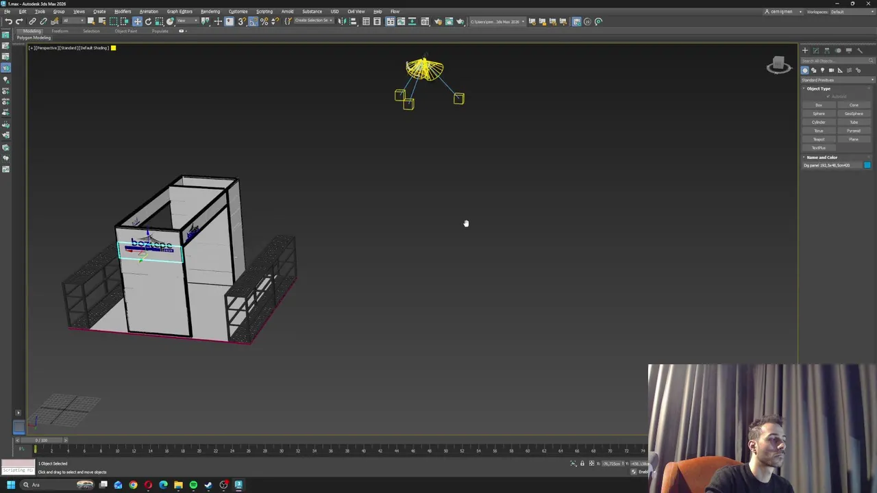Click the Windows Start button
877x493 pixels.
pos(10,485)
